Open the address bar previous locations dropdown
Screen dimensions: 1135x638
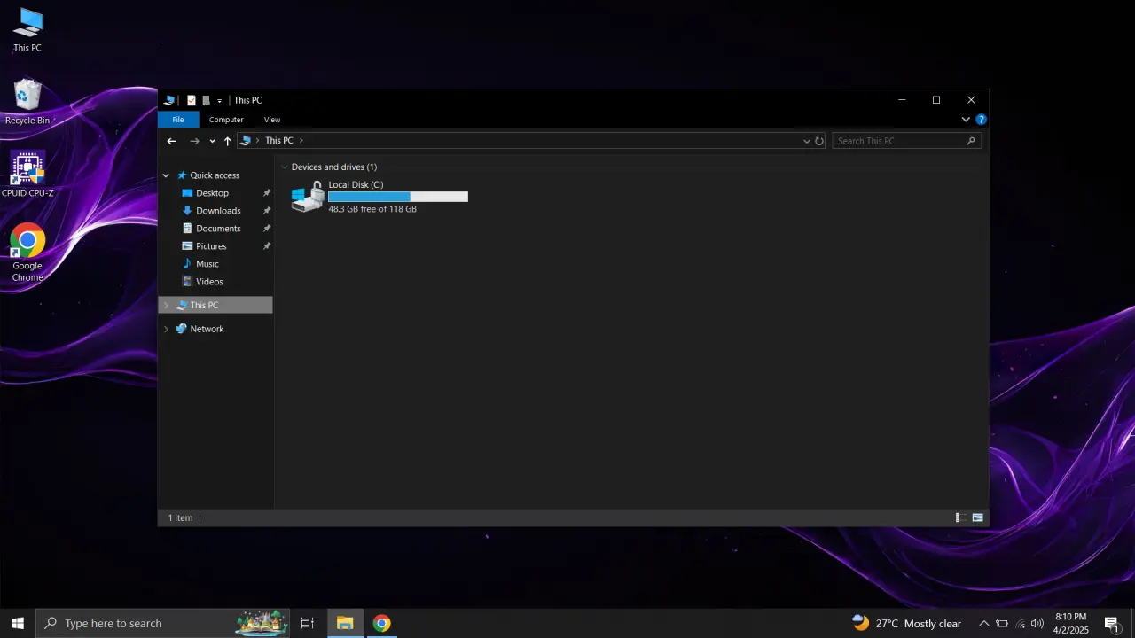coord(806,141)
